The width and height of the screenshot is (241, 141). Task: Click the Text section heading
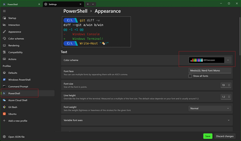click(64, 52)
